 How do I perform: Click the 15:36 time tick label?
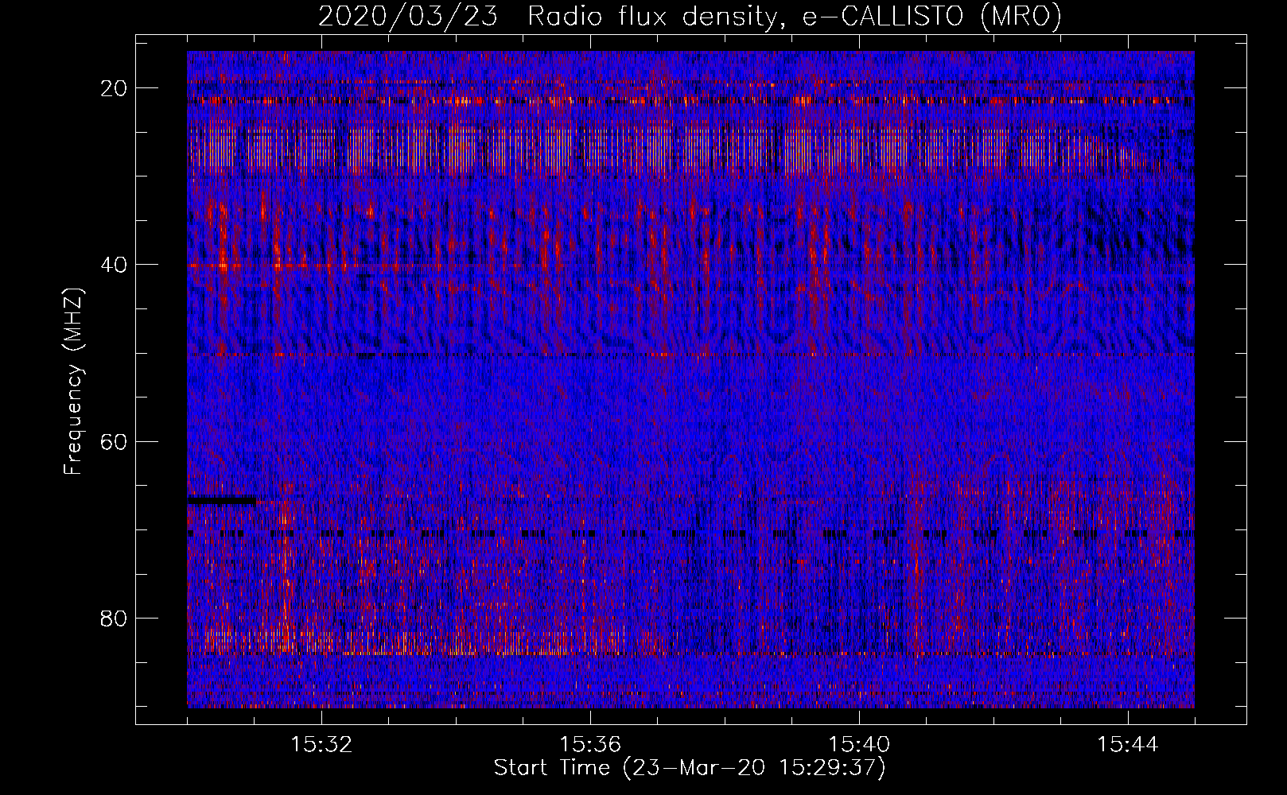click(590, 745)
